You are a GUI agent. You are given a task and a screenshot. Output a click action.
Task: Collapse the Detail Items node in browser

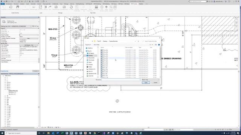(x=3, y=76)
